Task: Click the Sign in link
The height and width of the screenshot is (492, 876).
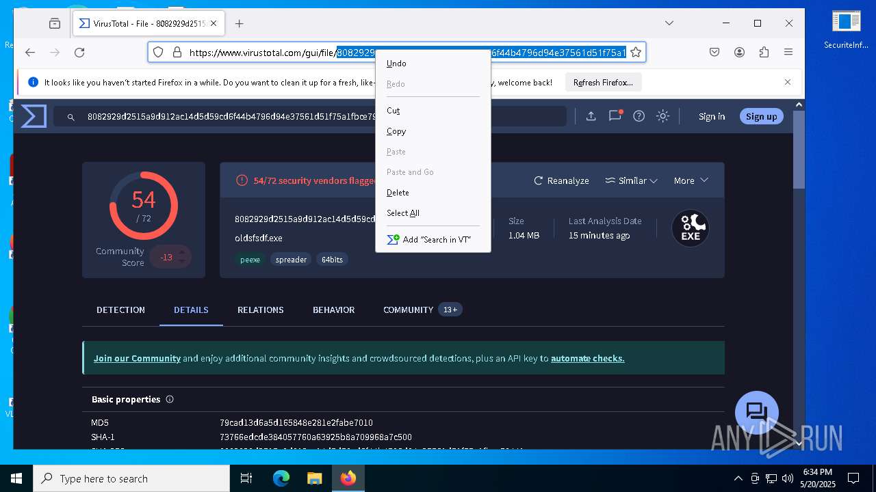Action: [x=712, y=116]
